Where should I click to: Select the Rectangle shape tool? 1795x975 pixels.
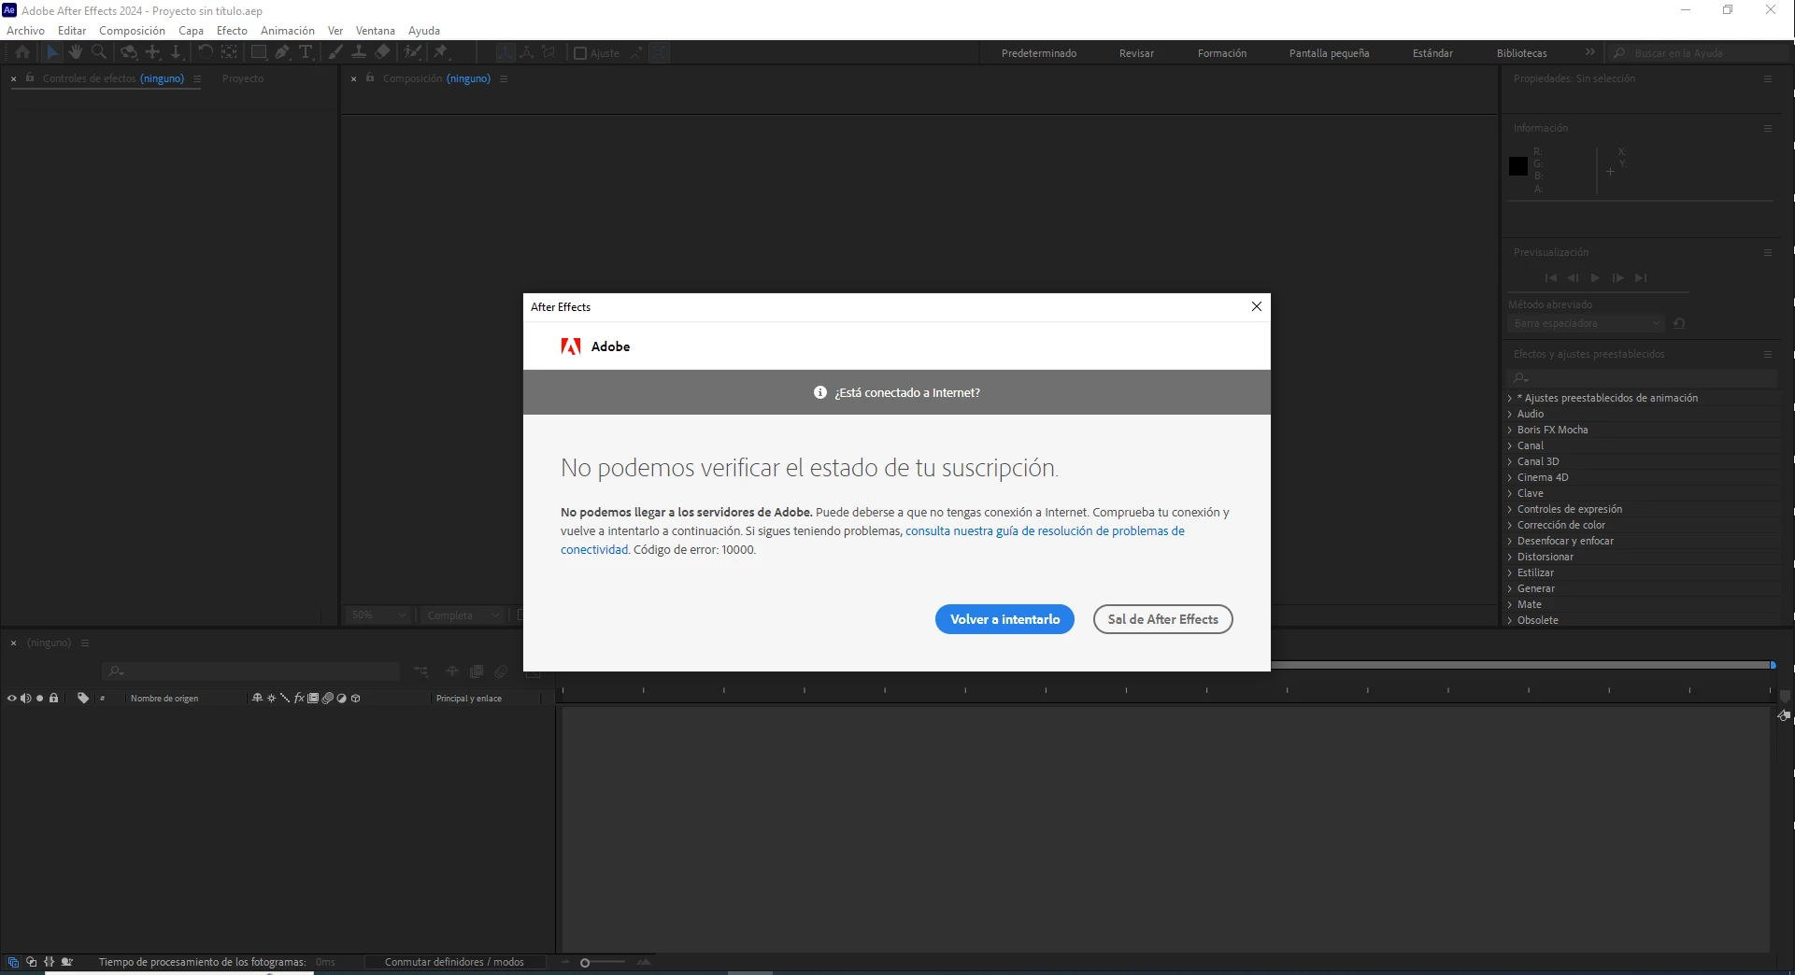click(x=259, y=52)
